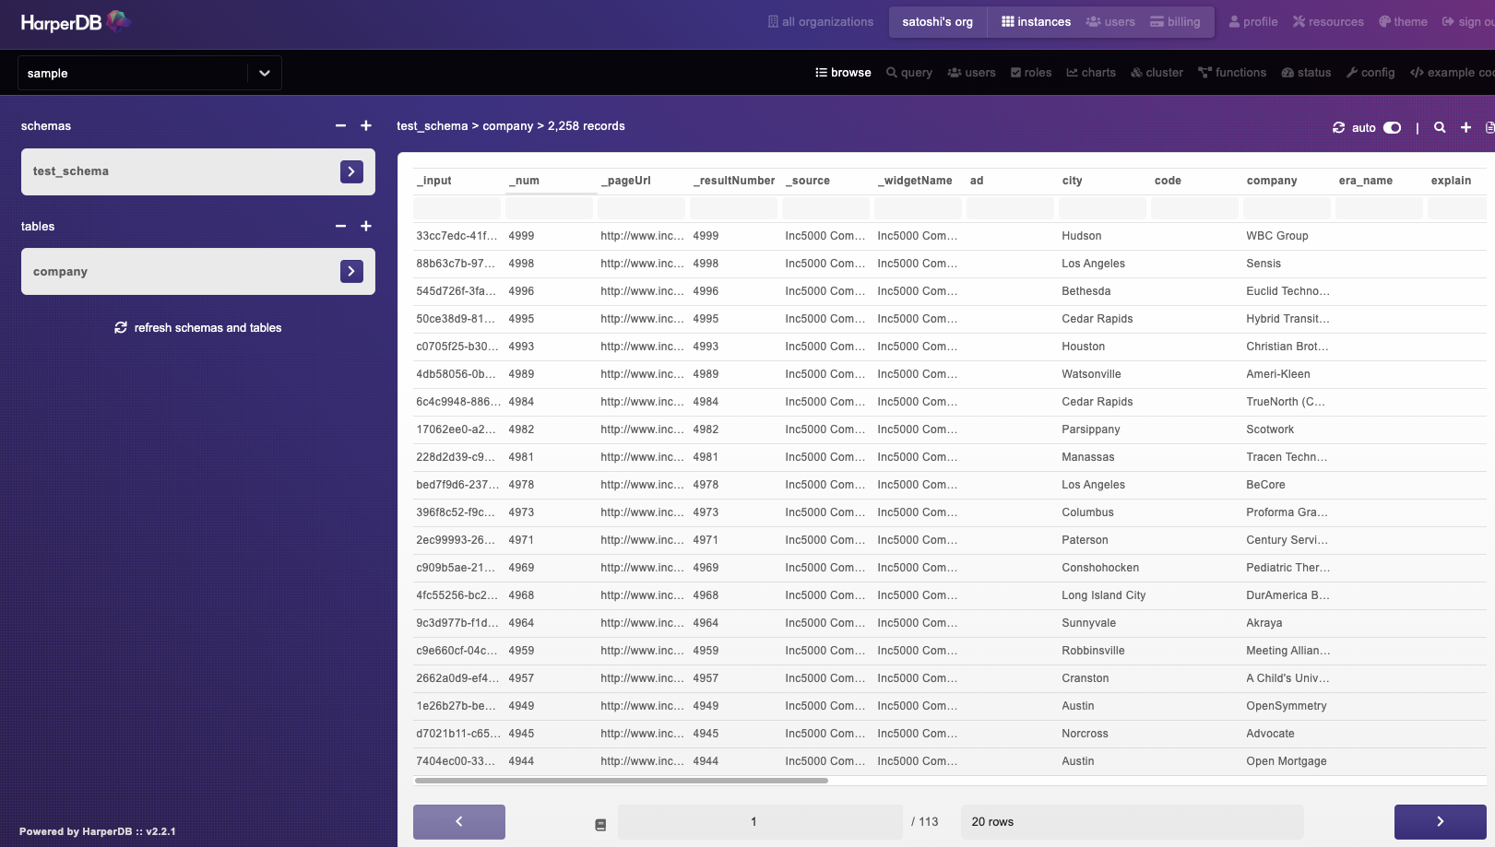Open the functions view
This screenshot has width=1495, height=847.
1232,73
